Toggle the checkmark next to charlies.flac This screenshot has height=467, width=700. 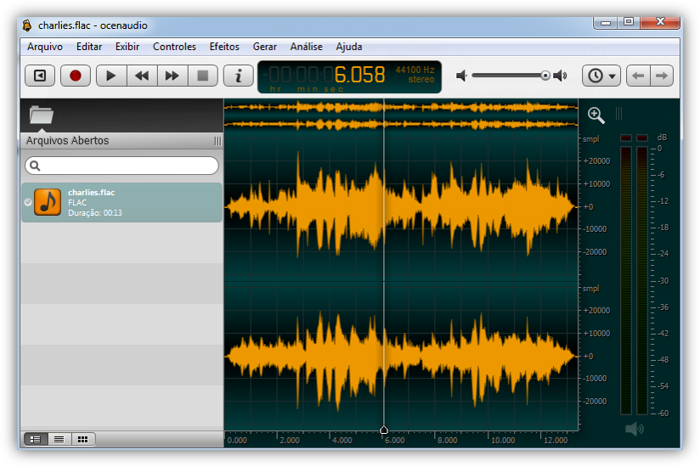pyautogui.click(x=28, y=202)
